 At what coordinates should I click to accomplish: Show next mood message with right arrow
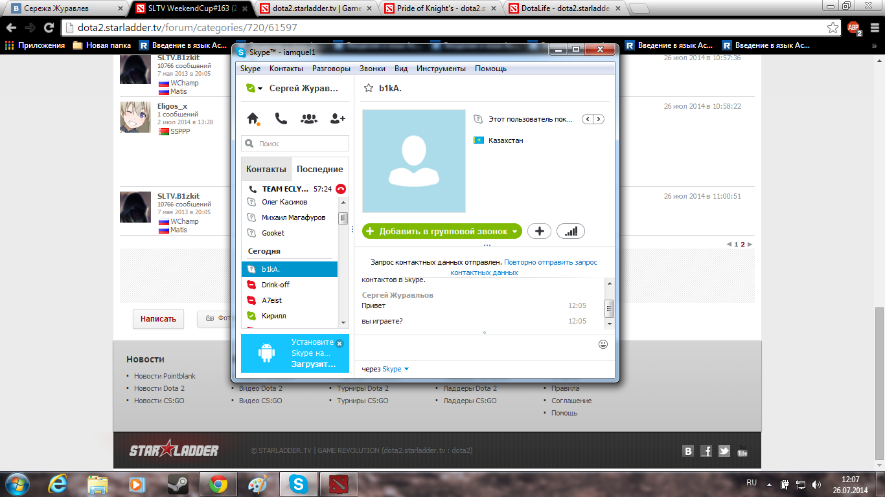point(599,119)
